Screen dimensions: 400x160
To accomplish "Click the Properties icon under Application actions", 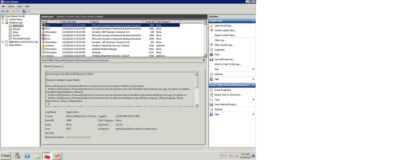I will pos(211,50).
